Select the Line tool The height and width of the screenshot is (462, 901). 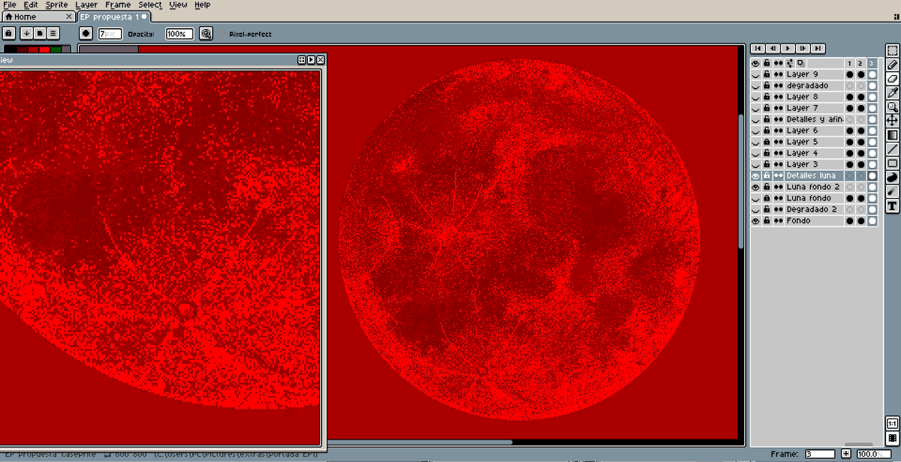point(893,149)
